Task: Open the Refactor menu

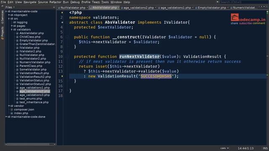Action: 55,2
